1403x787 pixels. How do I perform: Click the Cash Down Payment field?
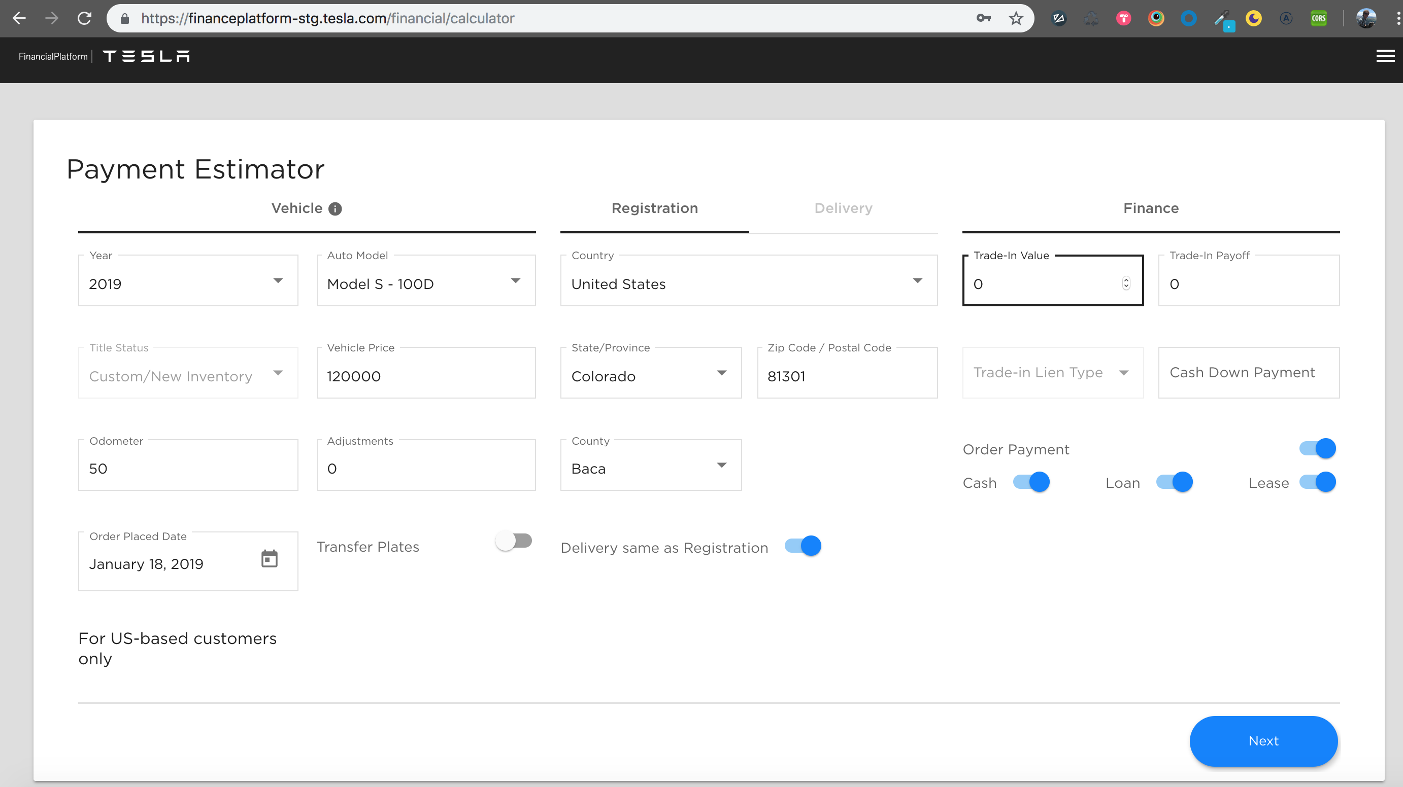pos(1249,373)
